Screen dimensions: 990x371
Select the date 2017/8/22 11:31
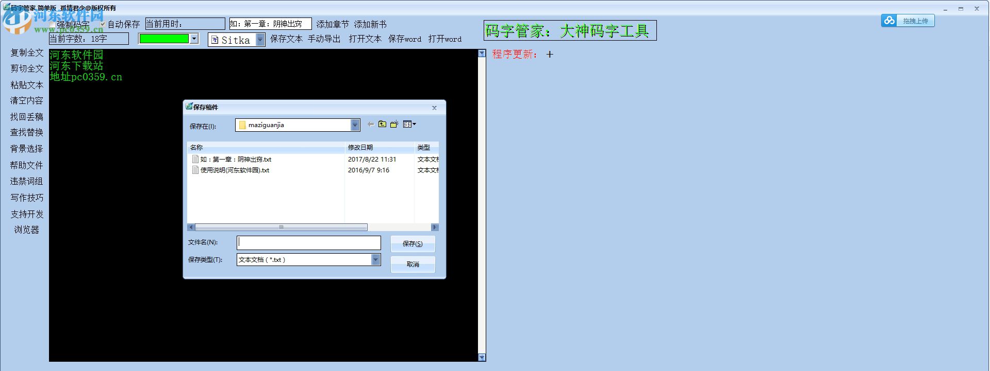pyautogui.click(x=372, y=160)
